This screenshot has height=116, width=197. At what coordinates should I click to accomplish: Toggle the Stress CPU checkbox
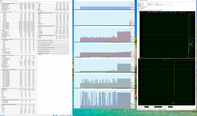point(140,3)
